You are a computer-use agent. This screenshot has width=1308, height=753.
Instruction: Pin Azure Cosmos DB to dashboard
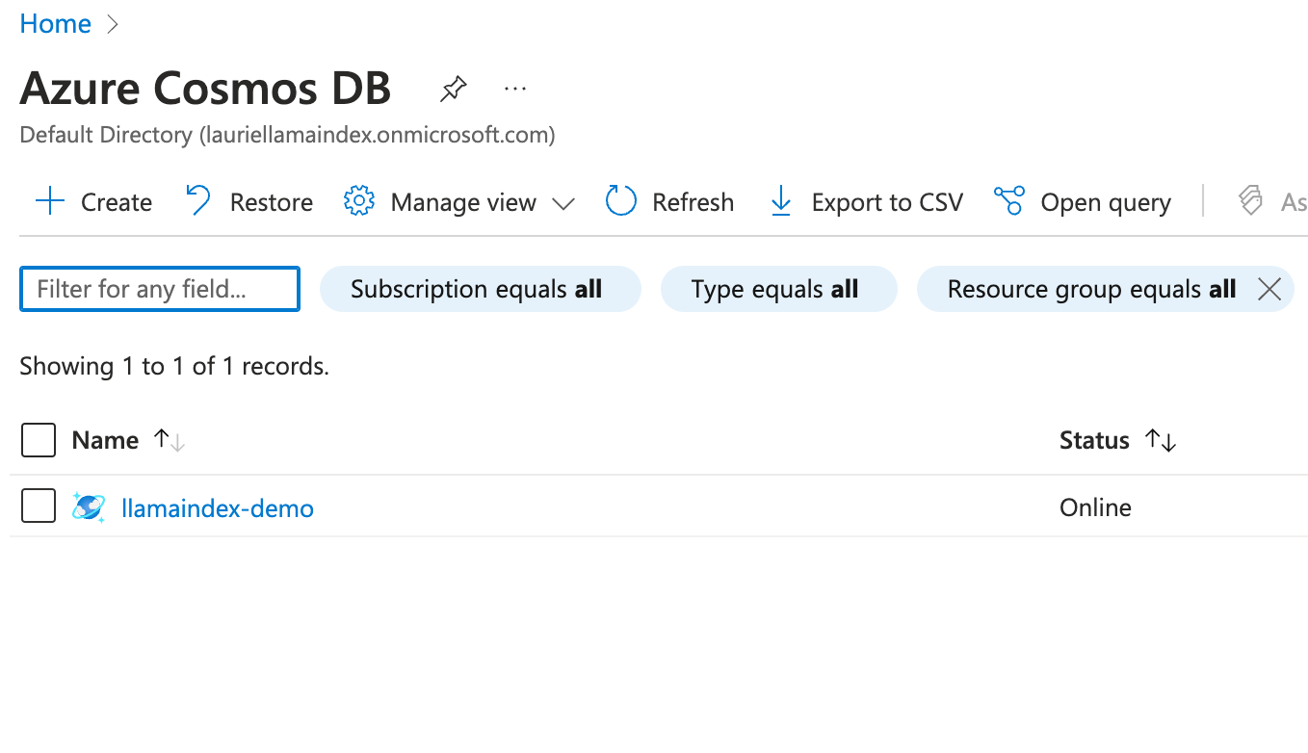tap(454, 90)
